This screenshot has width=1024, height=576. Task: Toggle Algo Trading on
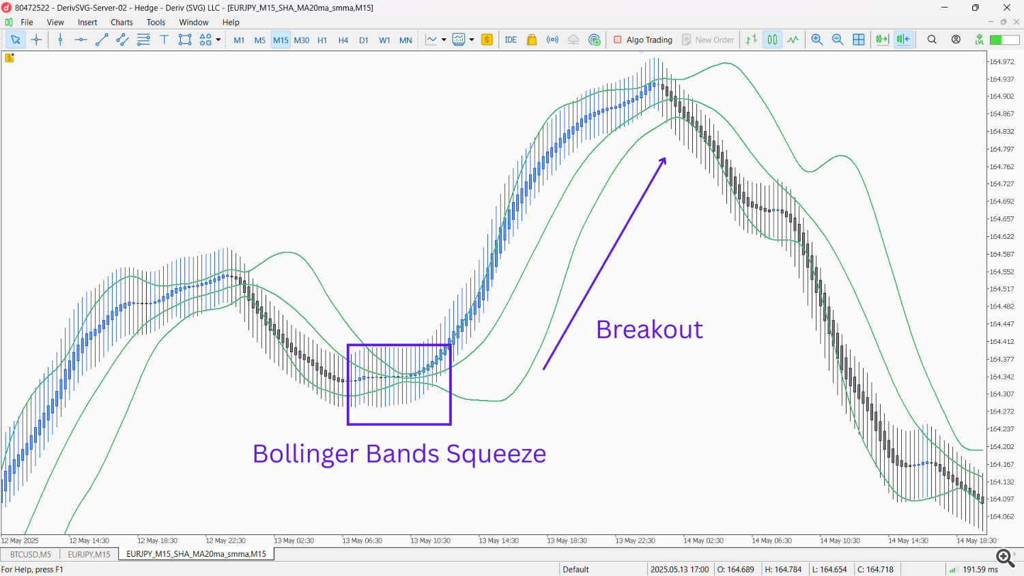pos(643,40)
